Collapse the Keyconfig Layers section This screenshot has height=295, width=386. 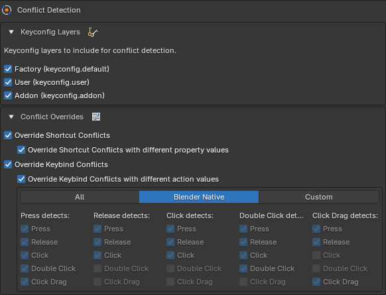coord(11,32)
